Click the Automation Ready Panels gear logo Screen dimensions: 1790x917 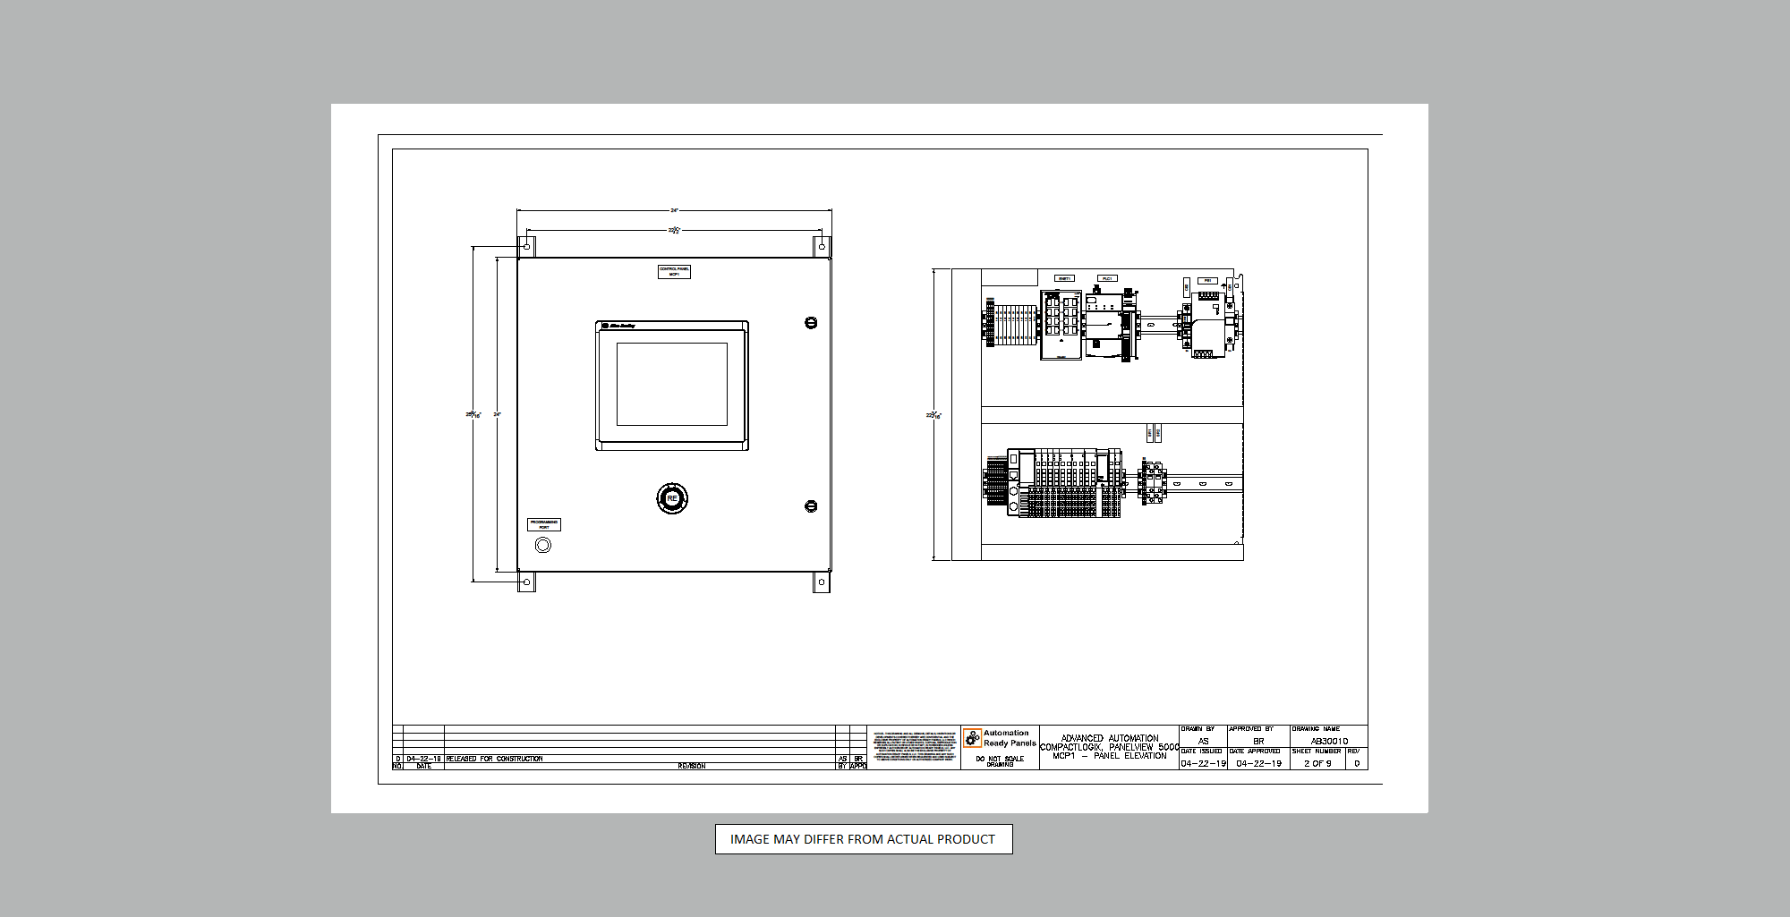pos(972,738)
